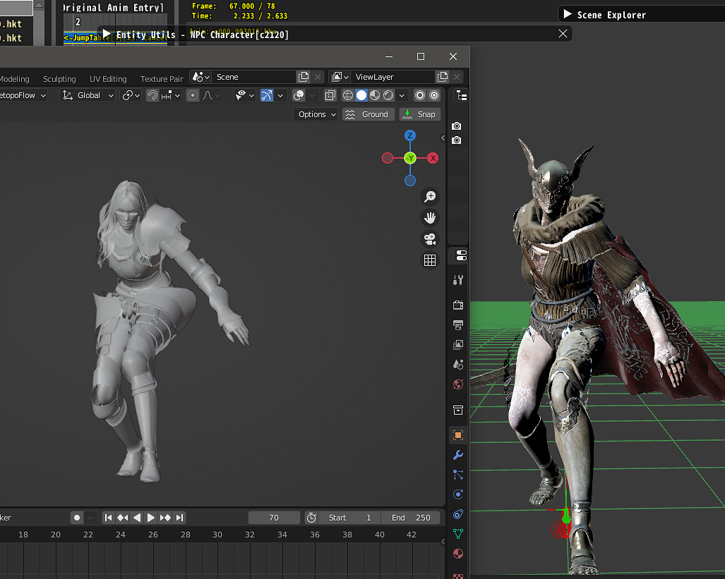Open the viewport shading options dropdown arrow
The width and height of the screenshot is (725, 579).
[x=402, y=95]
